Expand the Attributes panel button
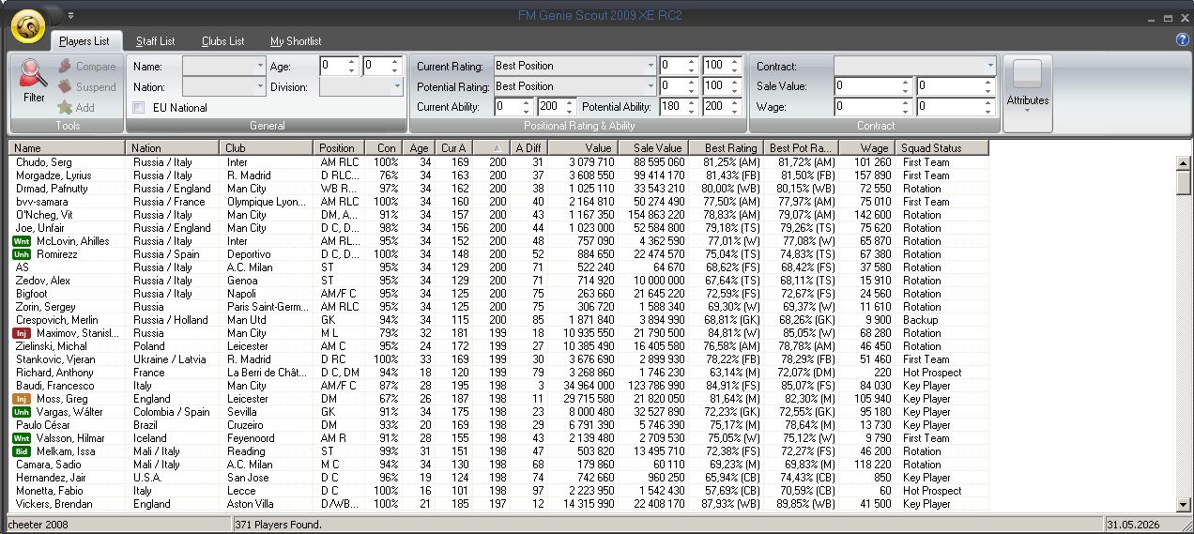The width and height of the screenshot is (1194, 534). click(1027, 93)
